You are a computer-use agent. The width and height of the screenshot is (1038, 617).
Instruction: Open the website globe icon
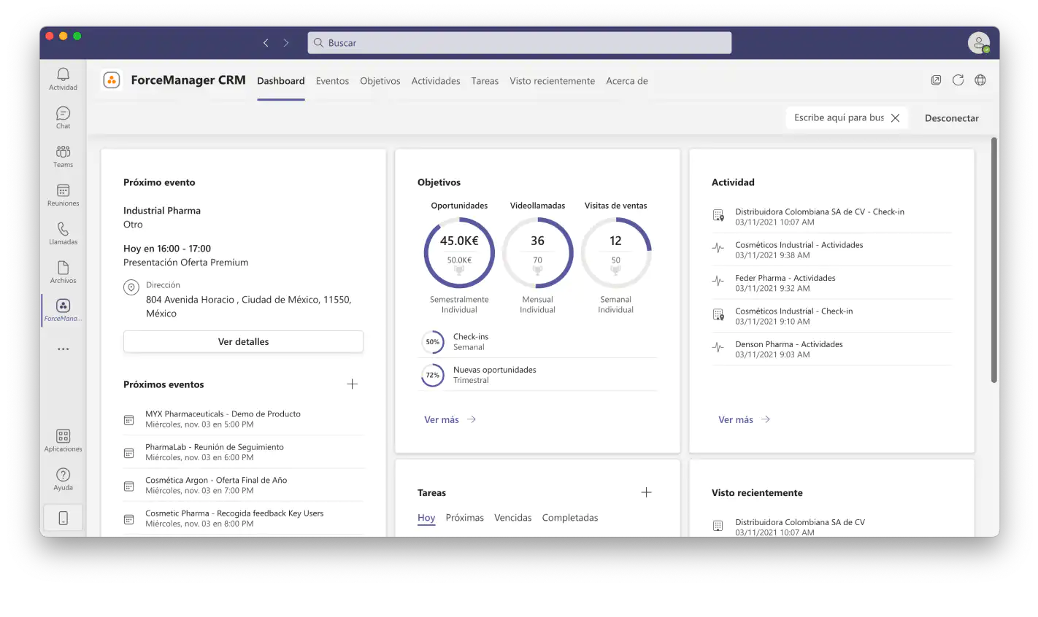click(980, 80)
